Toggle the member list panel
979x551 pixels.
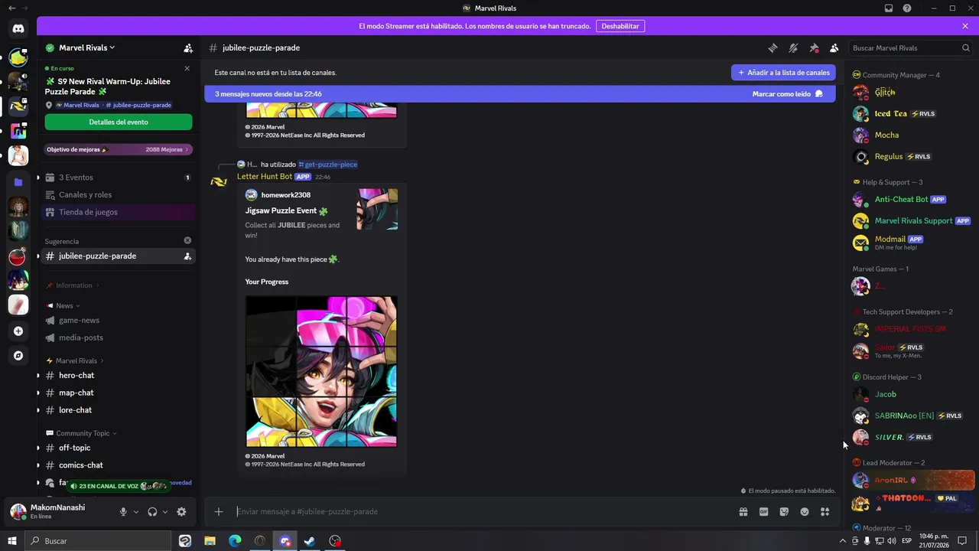[834, 48]
